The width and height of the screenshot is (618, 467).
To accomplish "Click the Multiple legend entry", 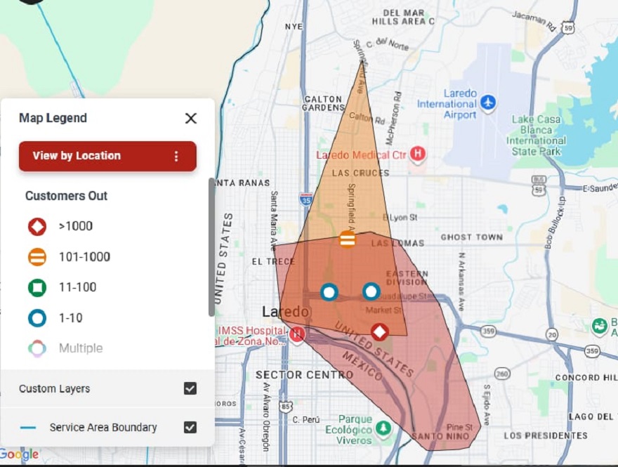I will coord(80,348).
